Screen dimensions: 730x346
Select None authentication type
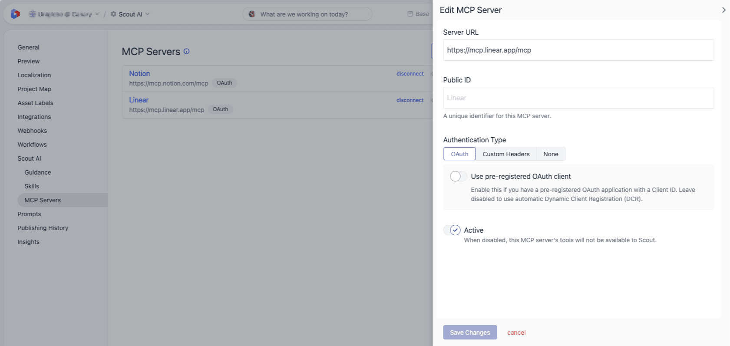(551, 154)
